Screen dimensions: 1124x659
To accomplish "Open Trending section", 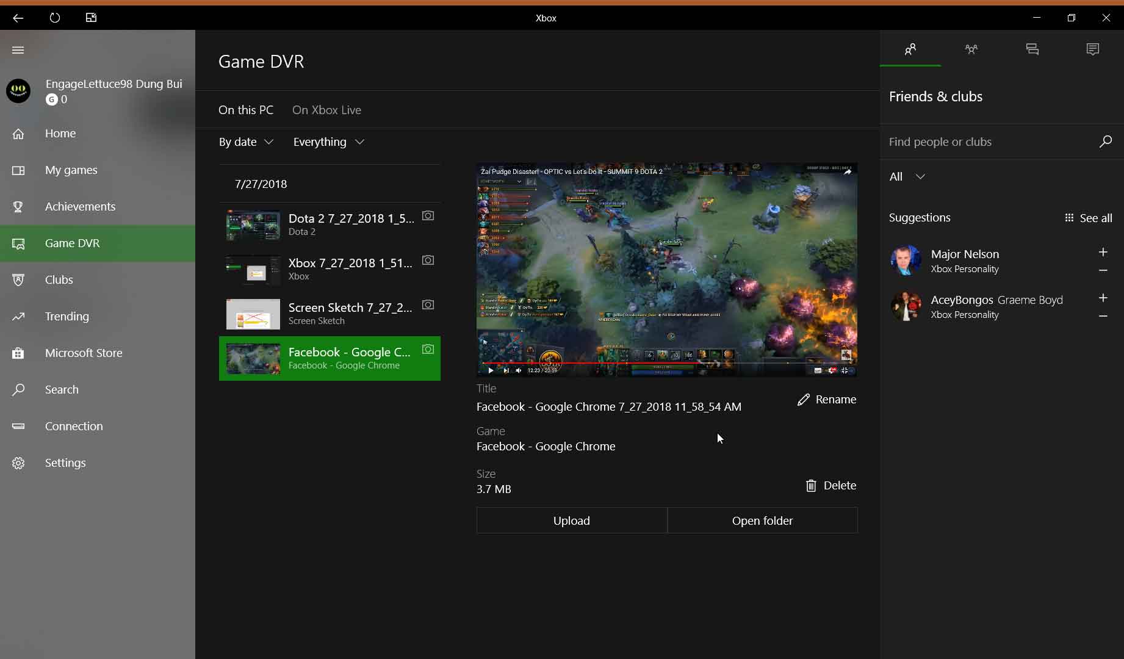I will tap(98, 316).
